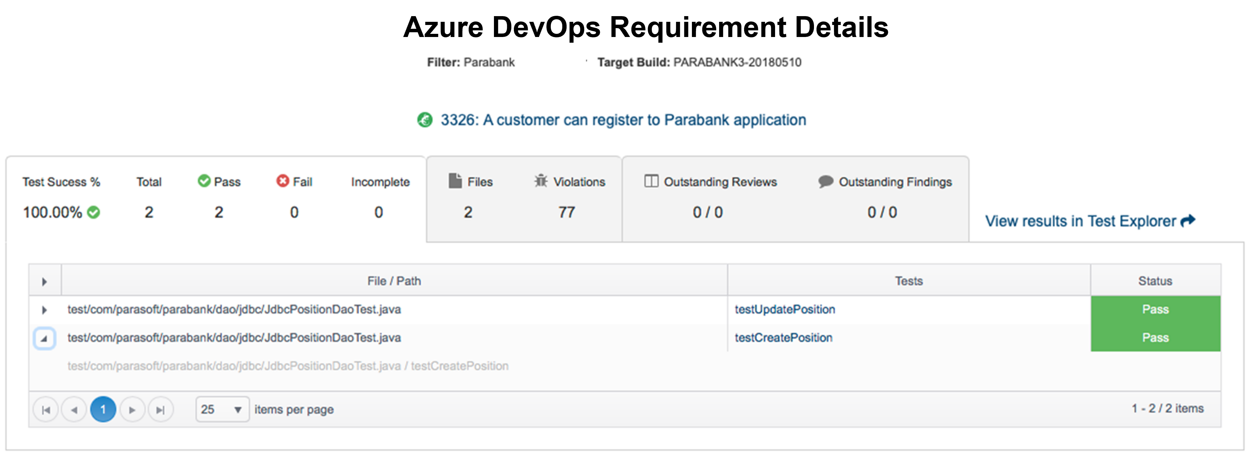This screenshot has height=456, width=1251.
Task: Click the Target Build PARABANK3-20180510 text
Action: click(699, 62)
